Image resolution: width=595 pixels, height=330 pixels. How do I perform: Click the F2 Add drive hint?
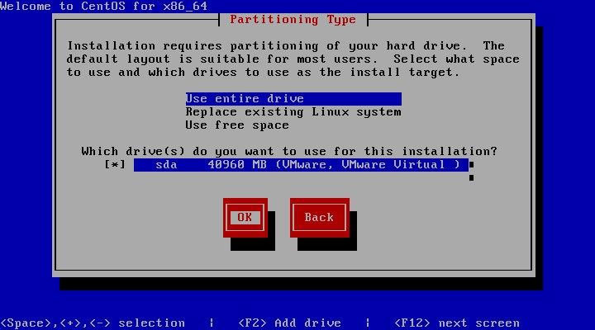tap(289, 323)
